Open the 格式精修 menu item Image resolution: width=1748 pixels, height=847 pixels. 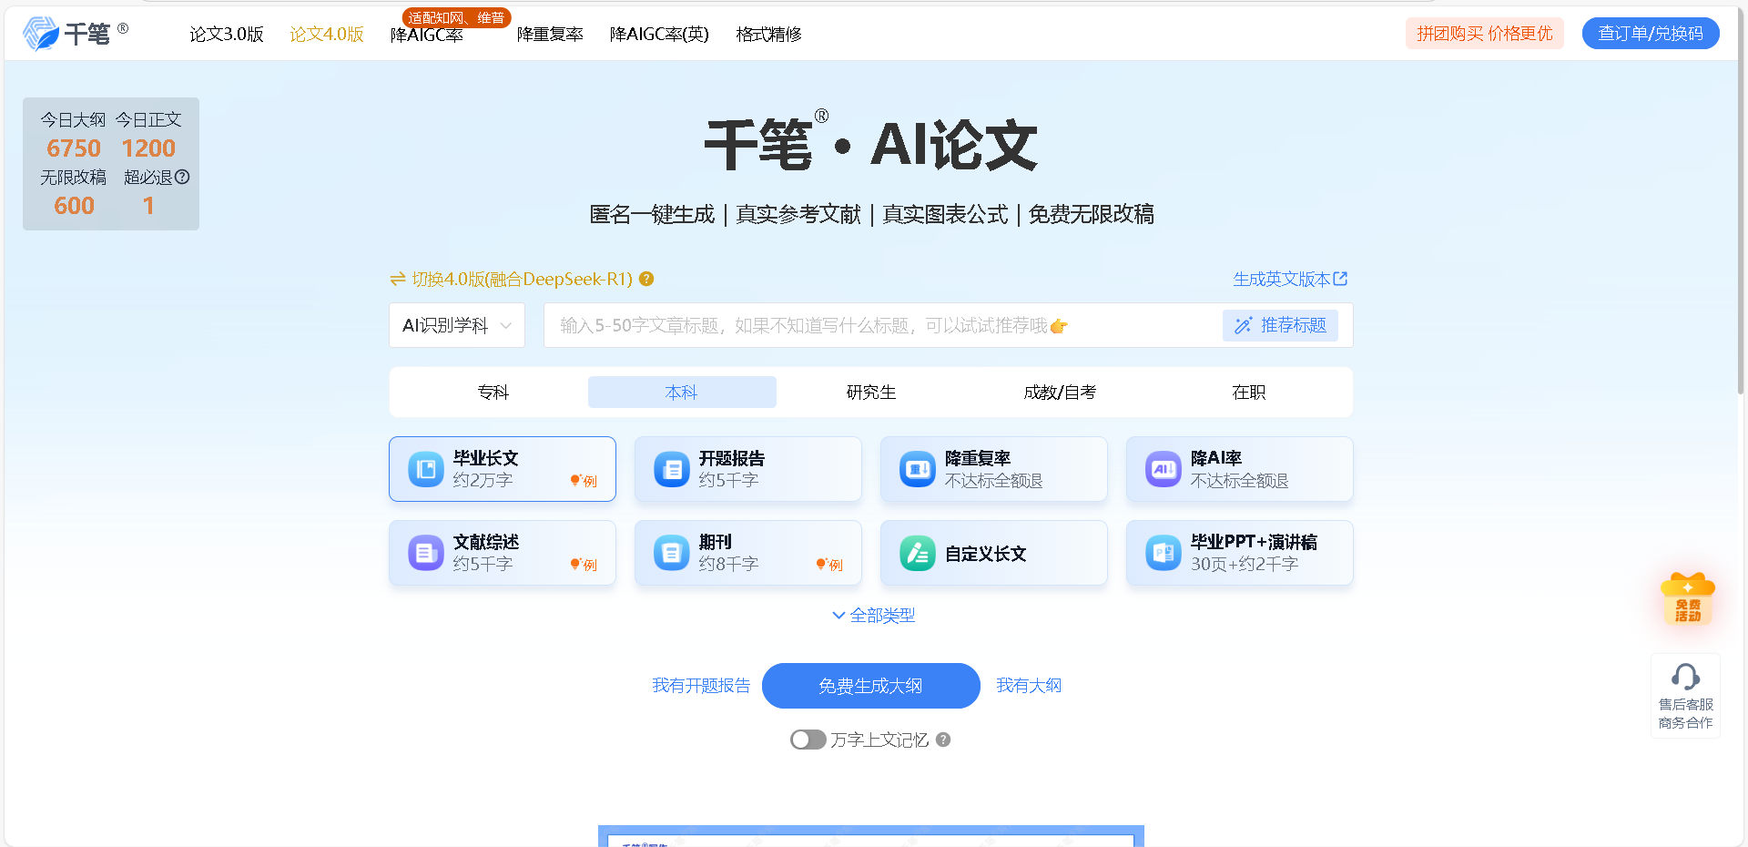click(x=767, y=34)
